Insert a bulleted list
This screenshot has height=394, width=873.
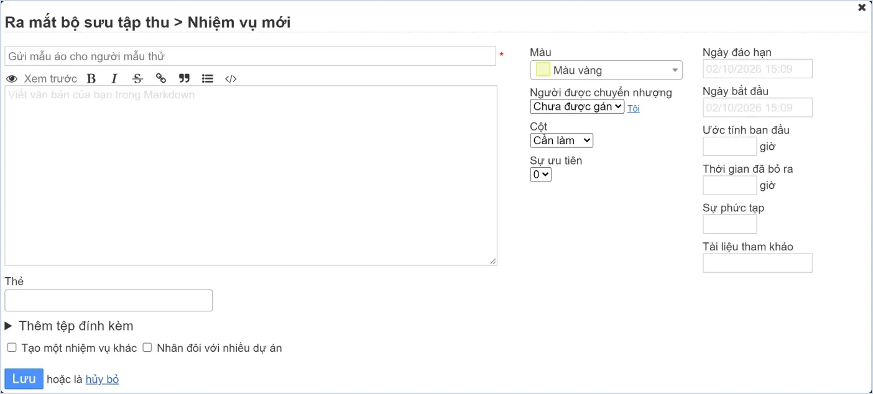click(208, 78)
